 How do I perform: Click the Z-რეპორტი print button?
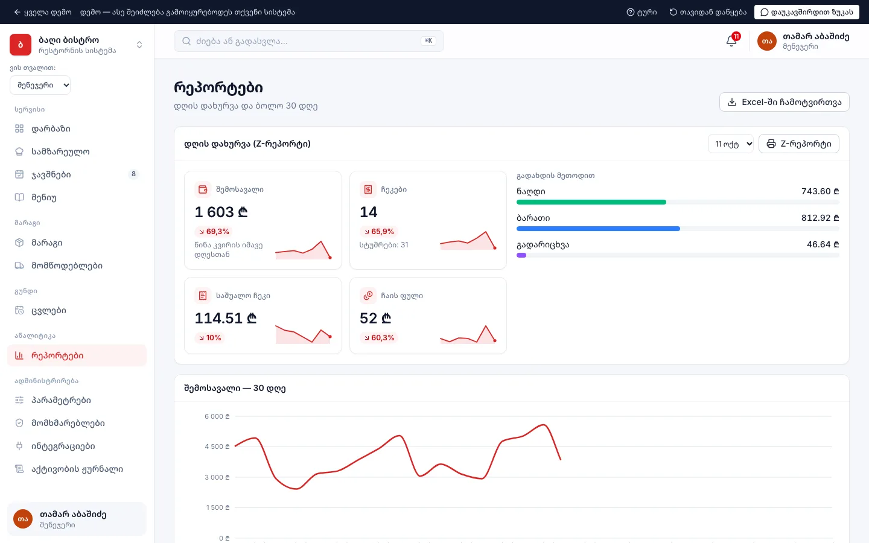pyautogui.click(x=799, y=144)
